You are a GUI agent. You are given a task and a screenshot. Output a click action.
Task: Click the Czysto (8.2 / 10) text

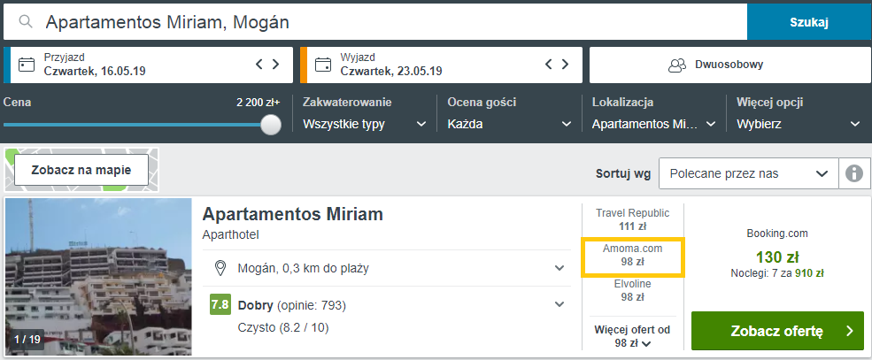coord(283,328)
